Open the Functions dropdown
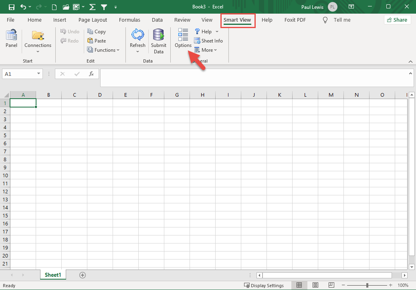This screenshot has height=290, width=416. (x=103, y=50)
